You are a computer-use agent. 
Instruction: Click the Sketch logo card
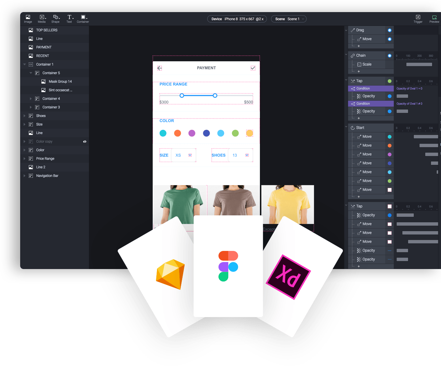tap(170, 274)
